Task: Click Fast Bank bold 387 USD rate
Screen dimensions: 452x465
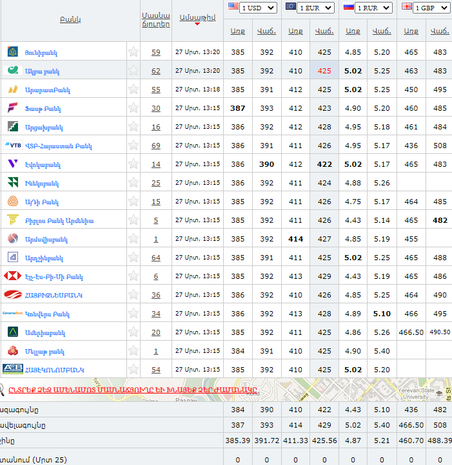Action: [x=237, y=108]
